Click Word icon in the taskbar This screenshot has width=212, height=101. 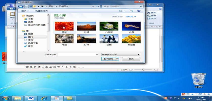tap(32, 98)
